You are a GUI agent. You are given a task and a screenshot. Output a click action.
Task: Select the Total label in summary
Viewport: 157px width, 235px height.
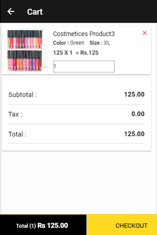pyautogui.click(x=18, y=134)
